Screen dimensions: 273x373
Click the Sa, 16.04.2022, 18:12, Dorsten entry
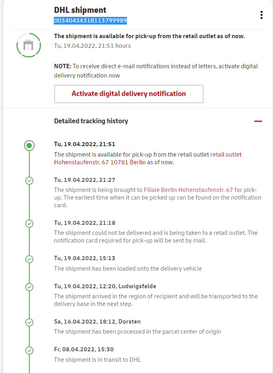pyautogui.click(x=97, y=322)
